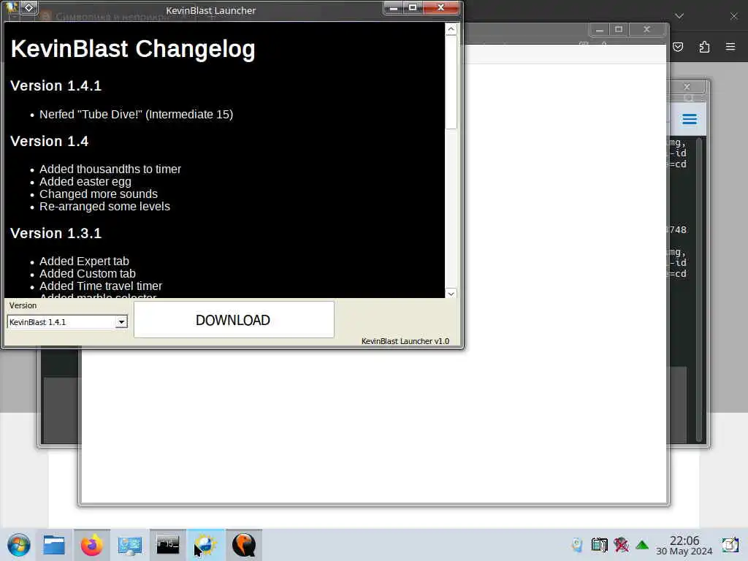Click Added easter egg line
Screen dimensions: 748x561
(x=85, y=182)
